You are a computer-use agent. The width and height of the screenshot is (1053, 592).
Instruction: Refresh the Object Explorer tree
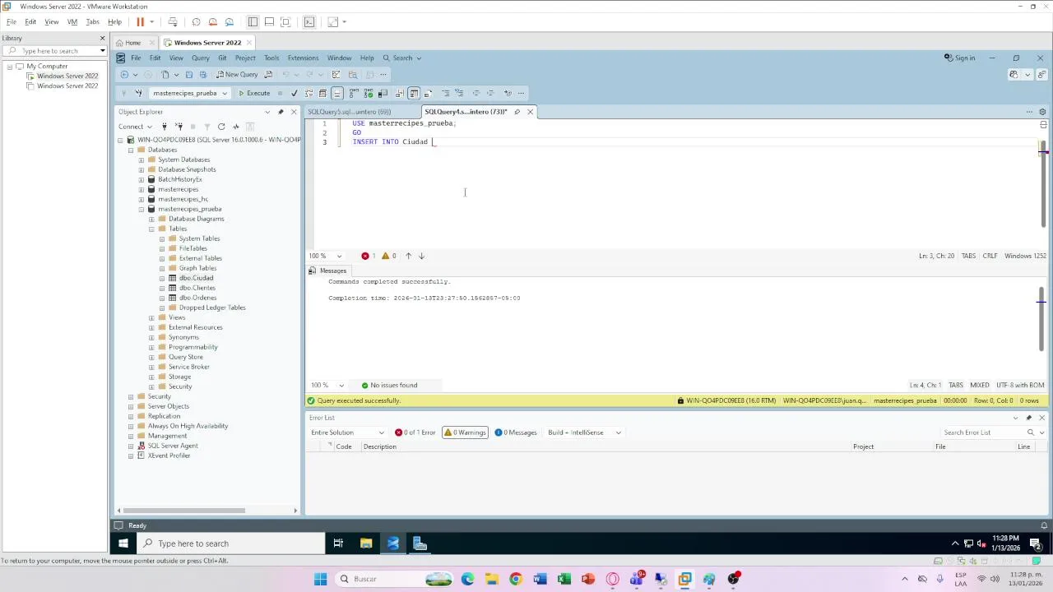pyautogui.click(x=221, y=127)
